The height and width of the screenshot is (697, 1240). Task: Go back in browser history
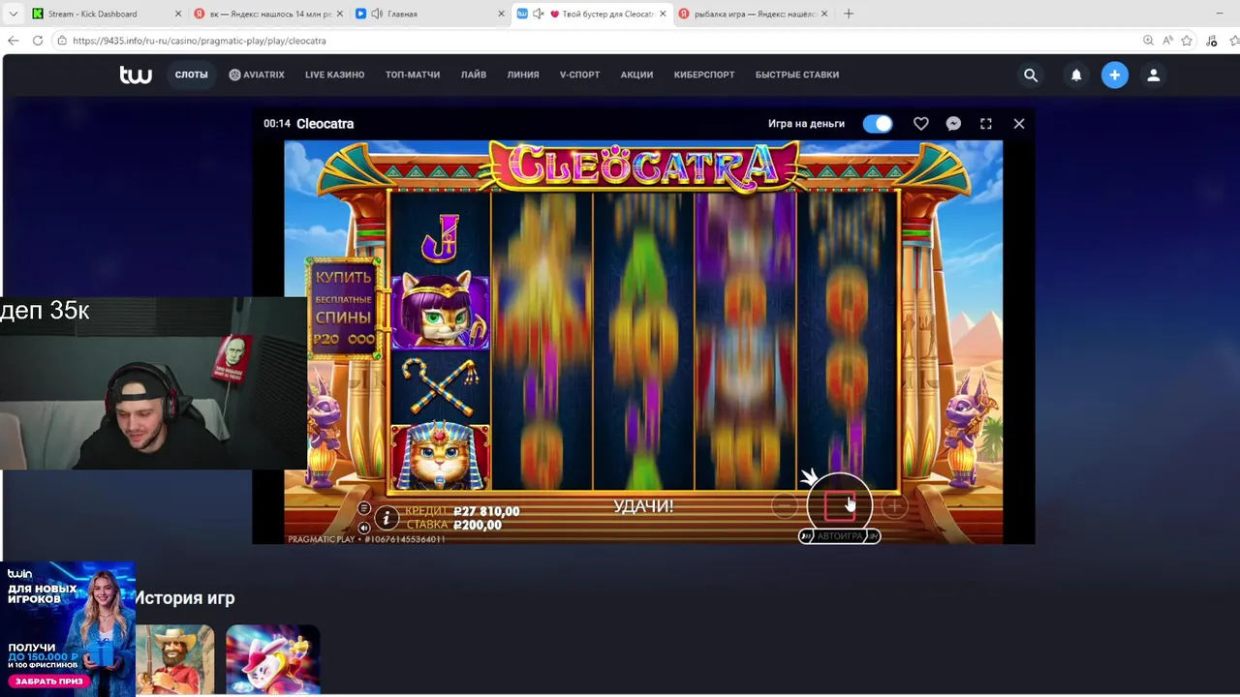click(13, 41)
